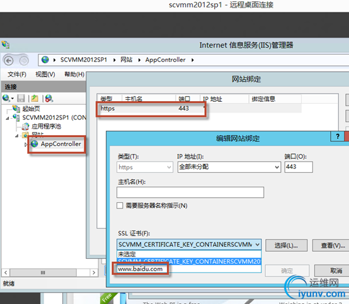The height and width of the screenshot is (304, 349).
Task: Open the IP 地址 全部未分配 dropdown
Action: pos(229,167)
